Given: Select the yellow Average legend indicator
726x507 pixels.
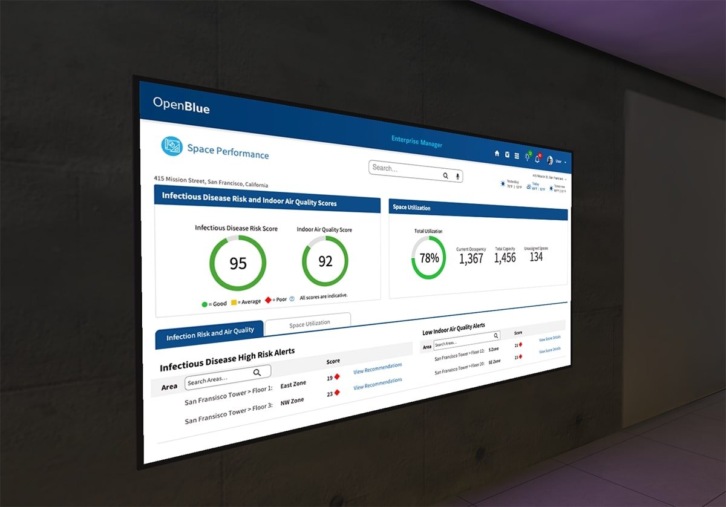Looking at the screenshot, I should coord(234,302).
